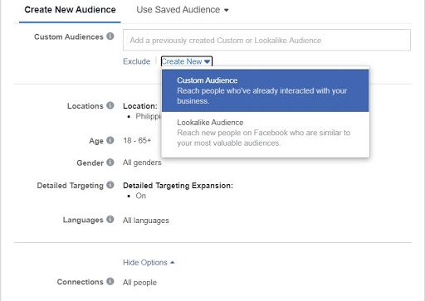The width and height of the screenshot is (425, 301).
Task: Select the All languages value
Action: coord(146,221)
